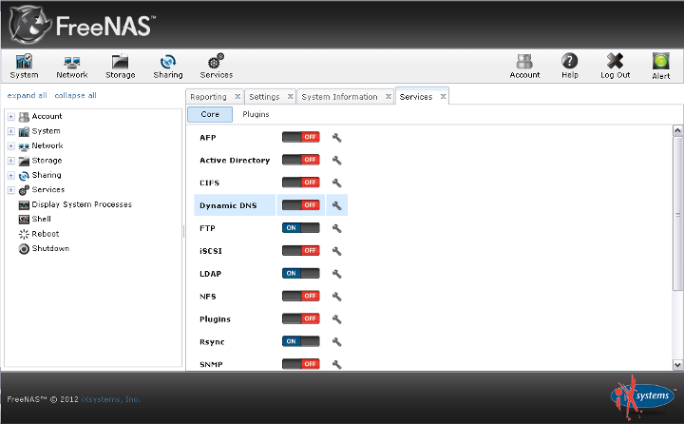This screenshot has width=684, height=424.
Task: Expand the Storage tree node
Action: (x=11, y=161)
